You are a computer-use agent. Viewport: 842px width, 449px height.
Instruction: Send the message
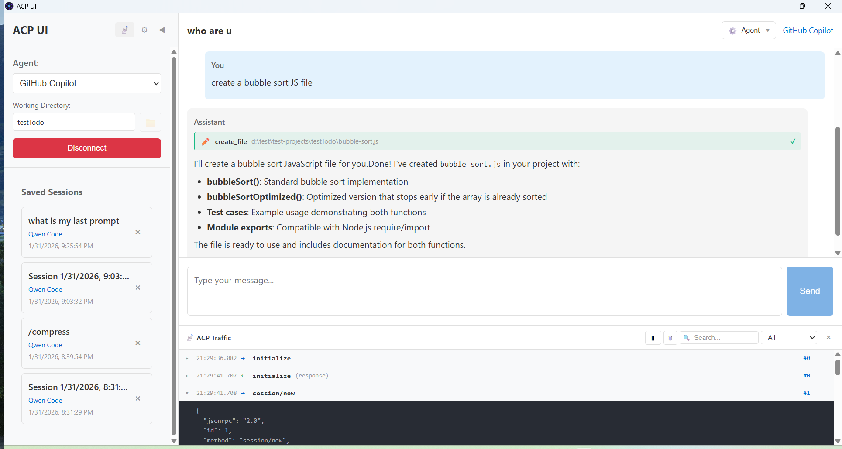(x=809, y=291)
